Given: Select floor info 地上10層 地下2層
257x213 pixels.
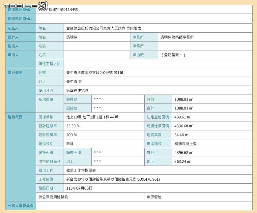Looking at the screenshot, I should pos(81,117).
